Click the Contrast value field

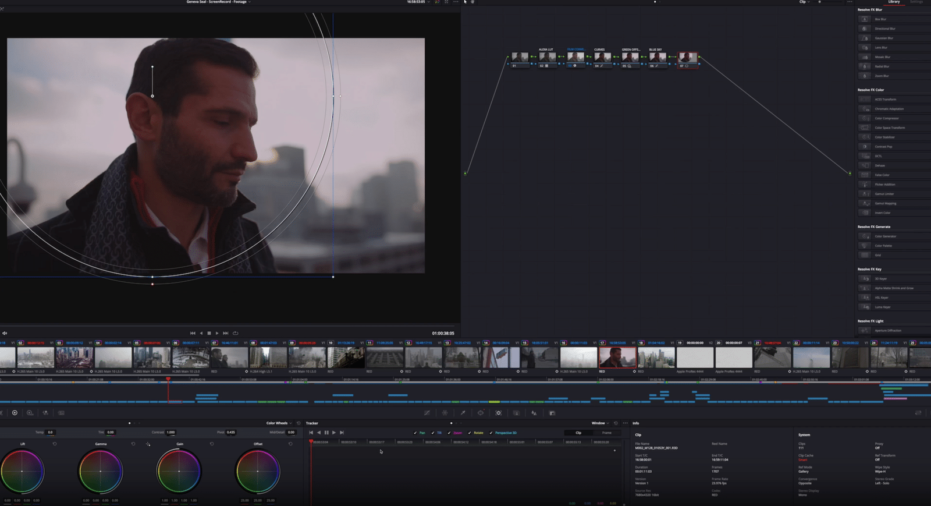pos(170,432)
